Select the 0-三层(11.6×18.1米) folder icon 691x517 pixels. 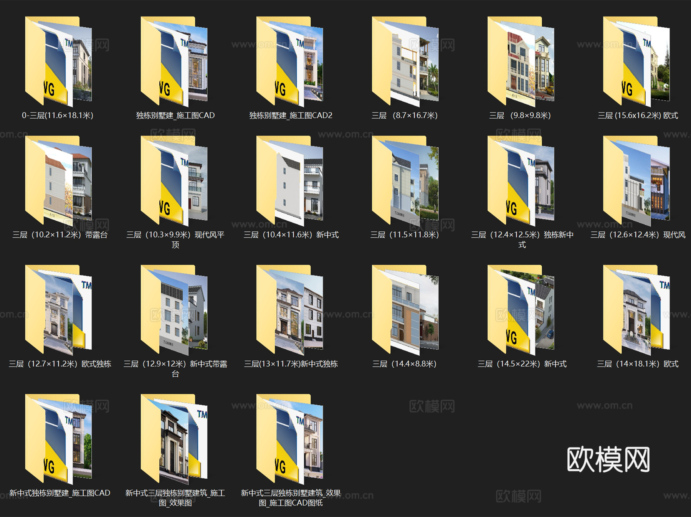(x=58, y=61)
